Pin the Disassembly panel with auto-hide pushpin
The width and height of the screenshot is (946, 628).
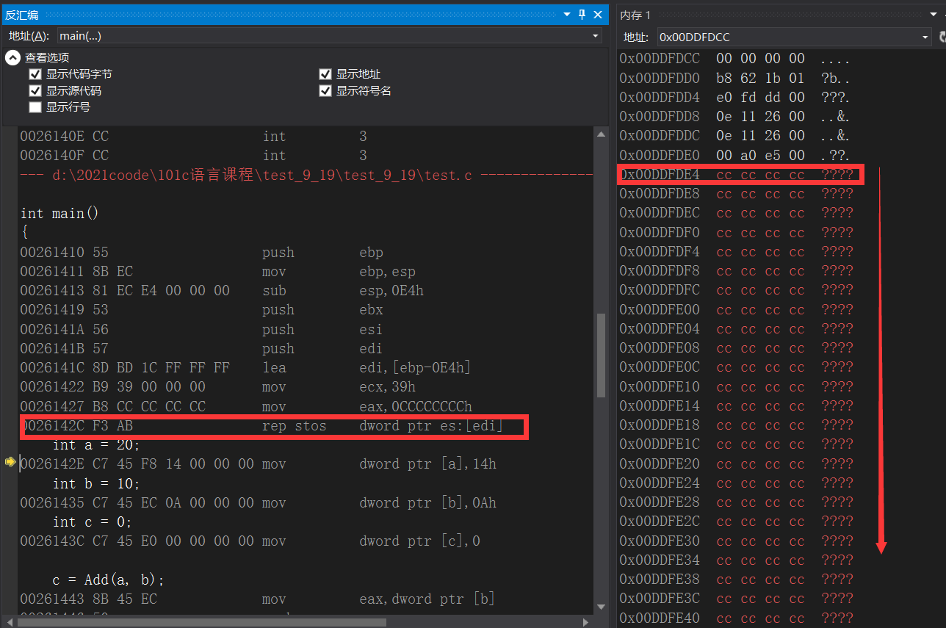point(582,14)
